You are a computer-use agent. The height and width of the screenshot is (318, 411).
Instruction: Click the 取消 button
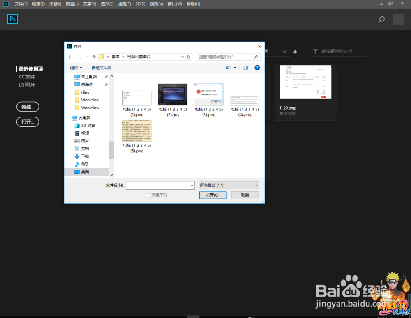(245, 195)
